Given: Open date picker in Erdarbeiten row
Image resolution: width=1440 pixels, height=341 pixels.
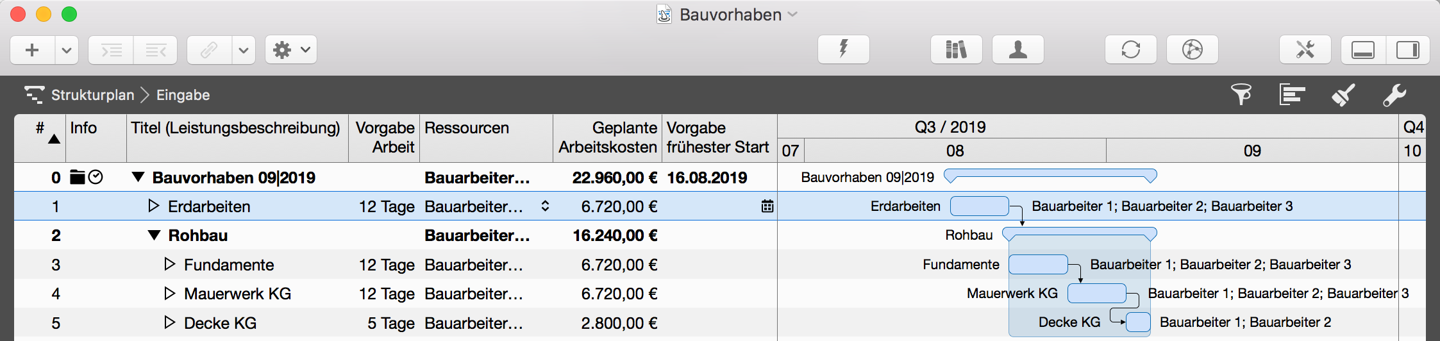Looking at the screenshot, I should (x=767, y=206).
